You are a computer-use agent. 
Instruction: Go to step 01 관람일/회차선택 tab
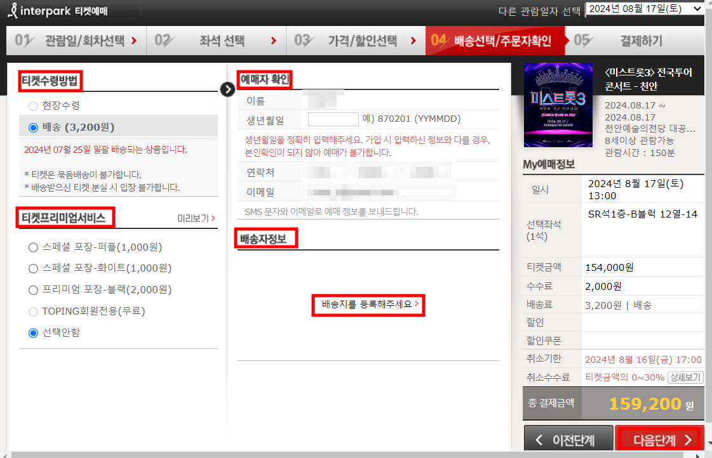tap(76, 41)
